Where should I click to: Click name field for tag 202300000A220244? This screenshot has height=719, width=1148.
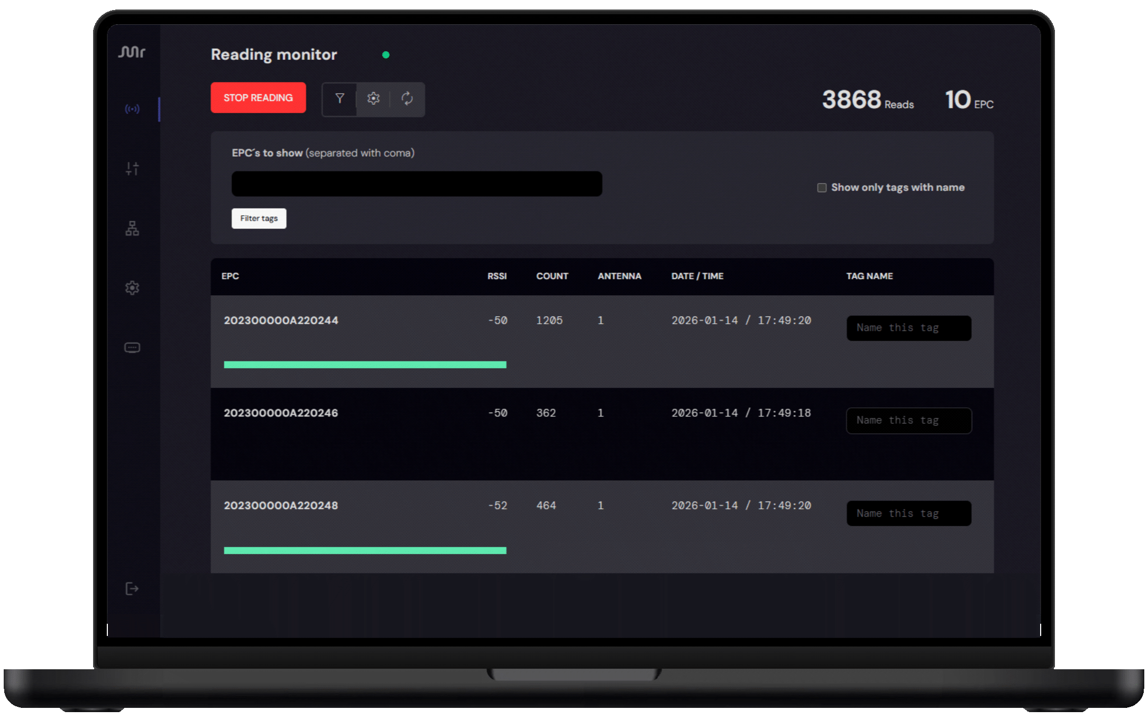coord(908,328)
